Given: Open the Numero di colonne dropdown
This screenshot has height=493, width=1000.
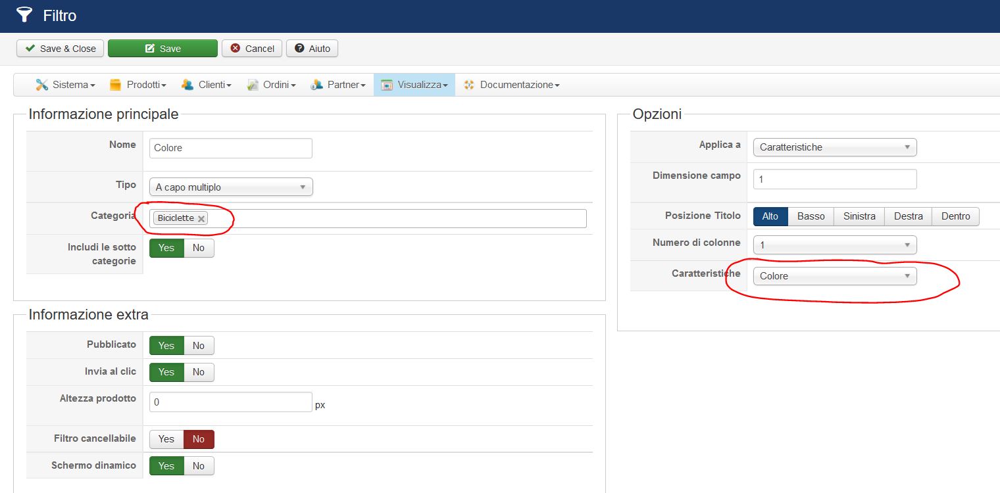Looking at the screenshot, I should coord(835,245).
